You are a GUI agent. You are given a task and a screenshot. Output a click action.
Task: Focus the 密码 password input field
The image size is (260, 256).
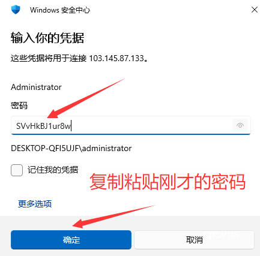[131, 125]
